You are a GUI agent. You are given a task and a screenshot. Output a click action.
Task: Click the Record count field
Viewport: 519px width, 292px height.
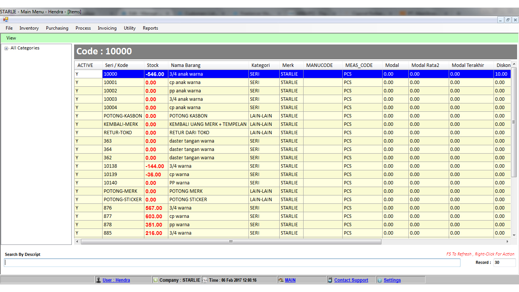[x=505, y=263]
